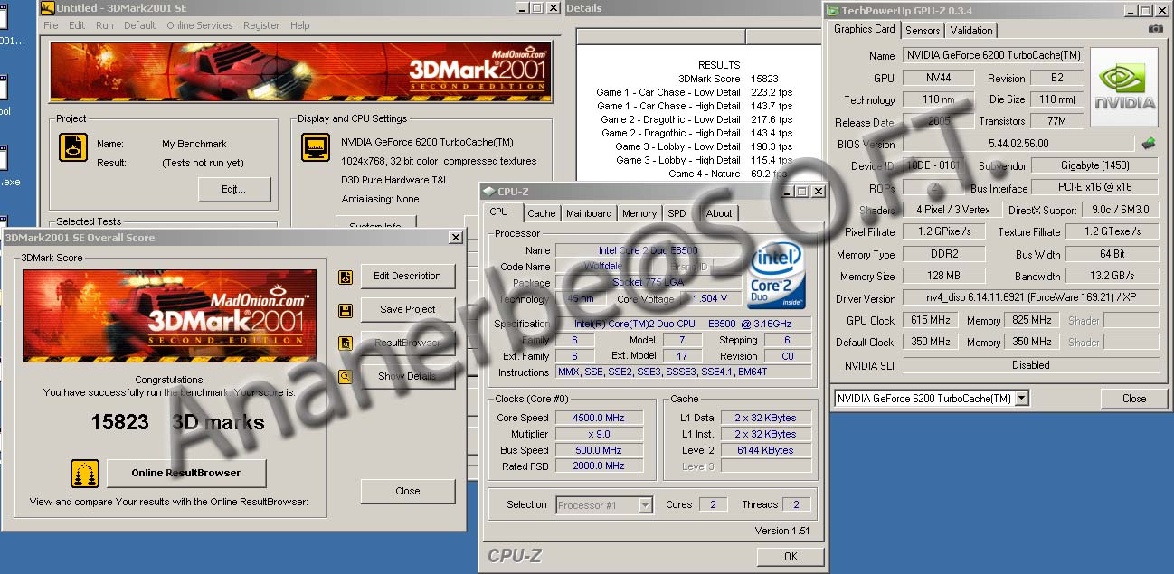1174x574 pixels.
Task: Click the icon beside the ResultBrowser button
Action: point(345,343)
